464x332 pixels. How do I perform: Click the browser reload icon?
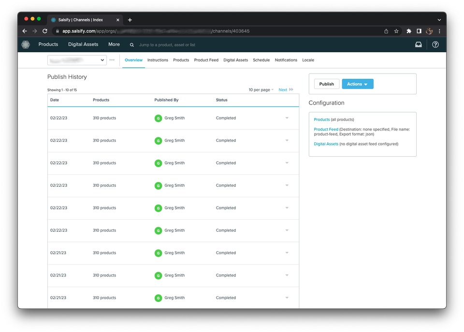45,31
